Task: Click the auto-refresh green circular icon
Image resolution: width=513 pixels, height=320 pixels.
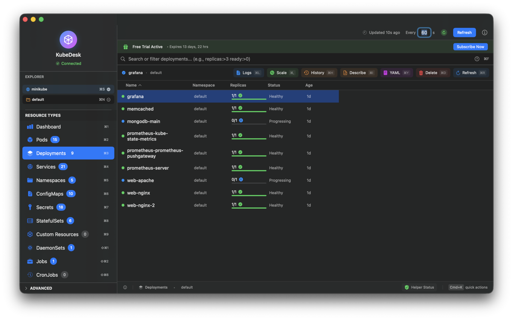Action: pyautogui.click(x=444, y=32)
